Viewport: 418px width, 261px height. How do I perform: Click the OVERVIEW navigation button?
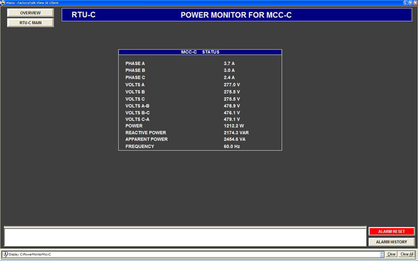[30, 13]
